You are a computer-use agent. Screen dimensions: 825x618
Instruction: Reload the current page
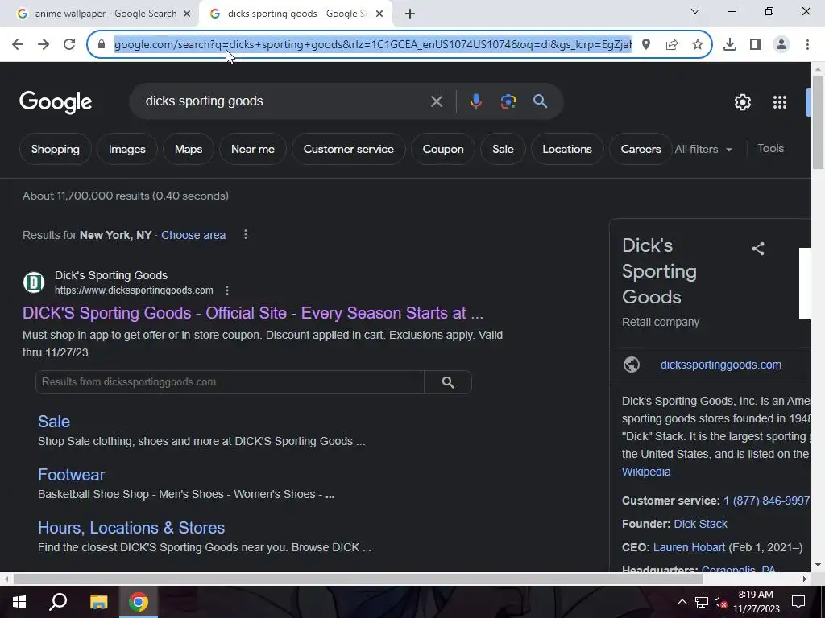(69, 45)
